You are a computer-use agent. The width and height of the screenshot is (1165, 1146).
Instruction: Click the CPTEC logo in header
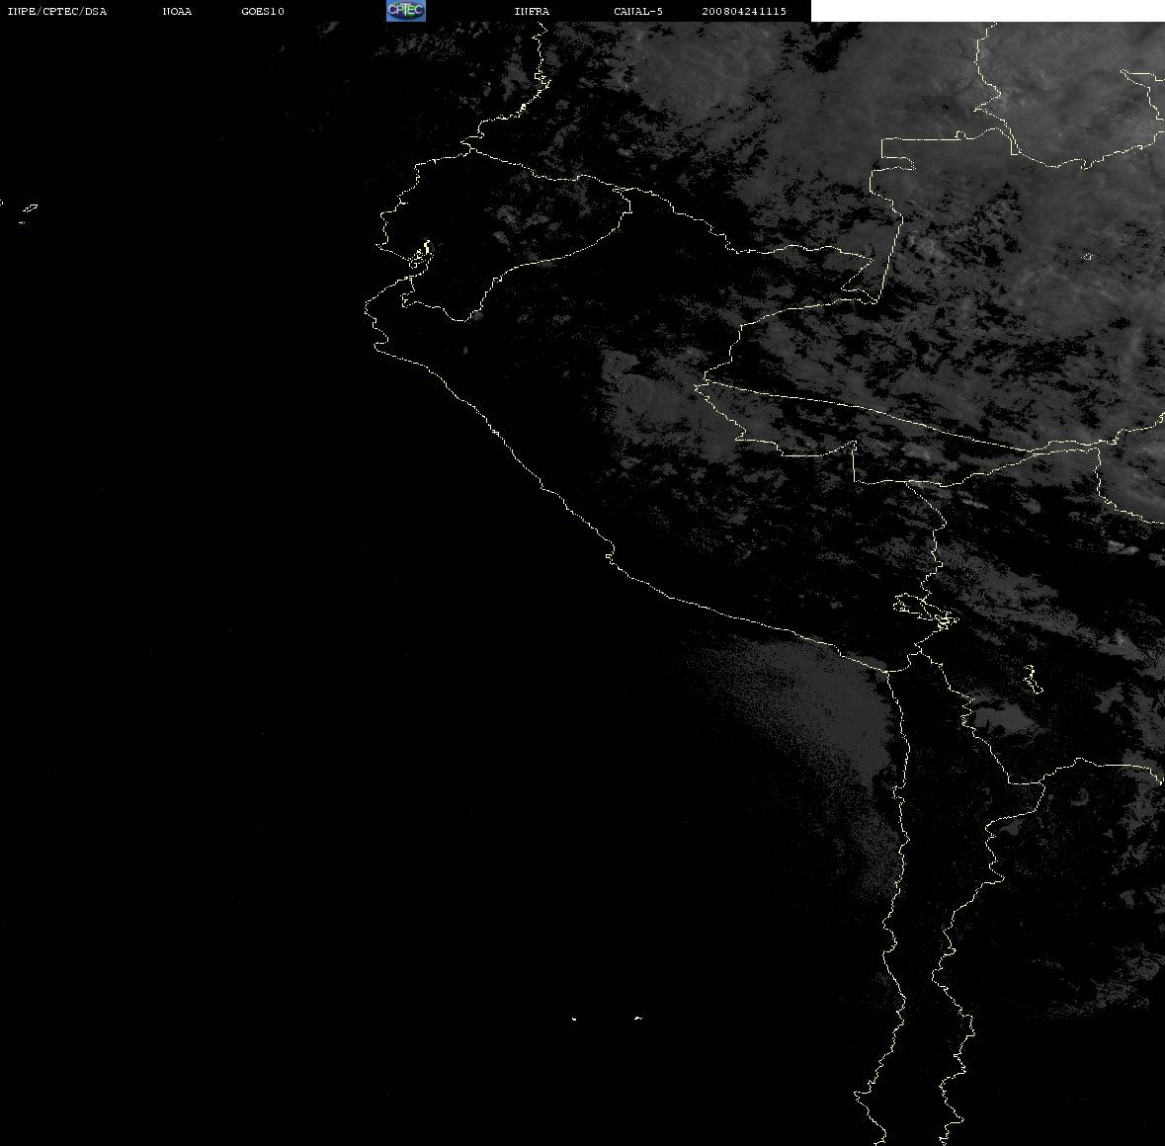point(406,11)
